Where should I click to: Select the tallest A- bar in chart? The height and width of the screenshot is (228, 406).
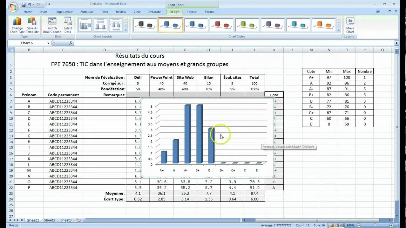point(187,134)
